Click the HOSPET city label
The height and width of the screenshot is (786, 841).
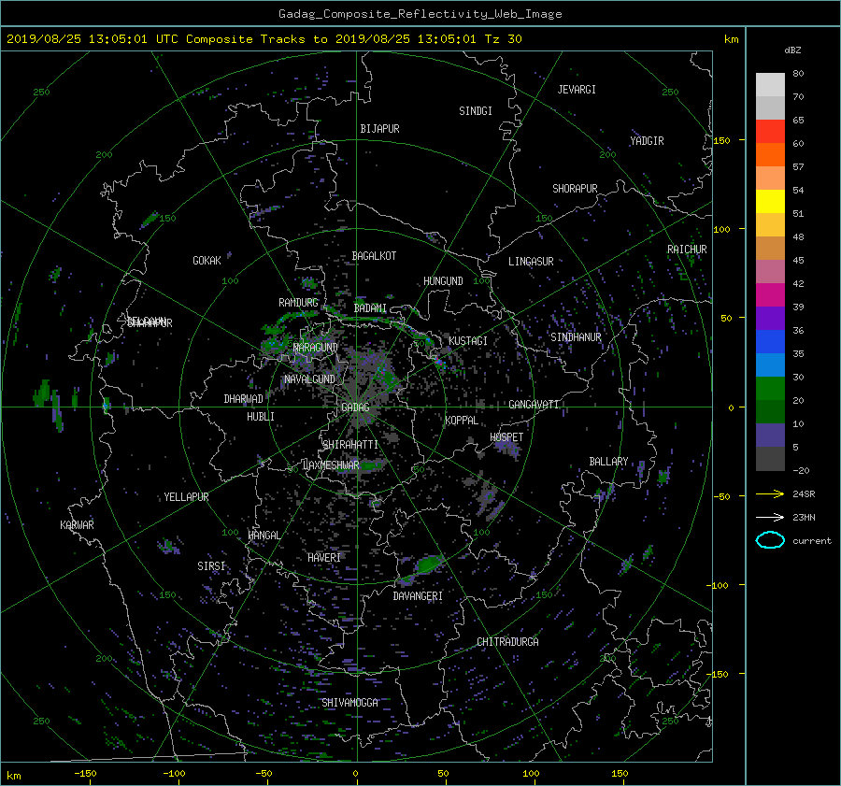tap(506, 437)
